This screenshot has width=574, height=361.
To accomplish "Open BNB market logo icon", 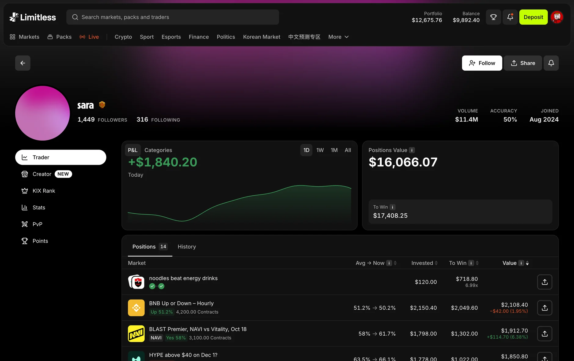I will point(136,308).
